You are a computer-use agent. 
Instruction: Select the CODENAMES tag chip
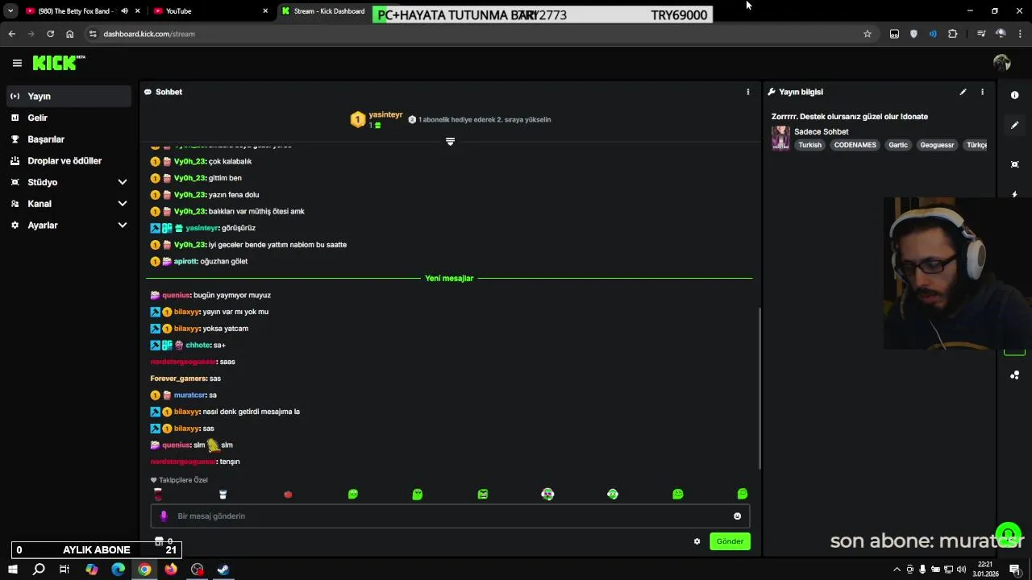click(855, 145)
